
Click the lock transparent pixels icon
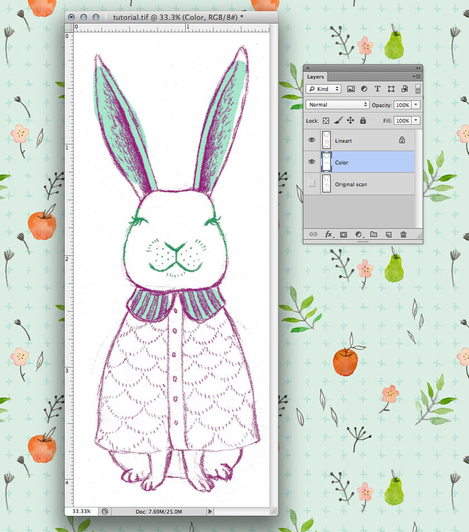(x=326, y=120)
